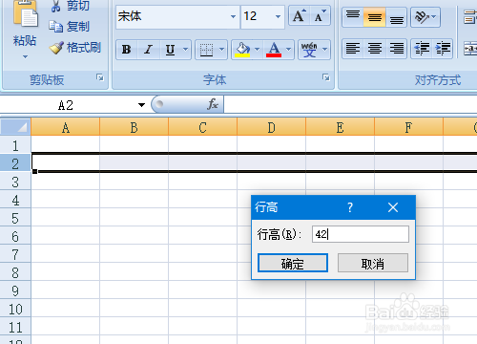Image resolution: width=477 pixels, height=344 pixels.
Task: Click the Paste clipboard icon
Action: point(26,14)
